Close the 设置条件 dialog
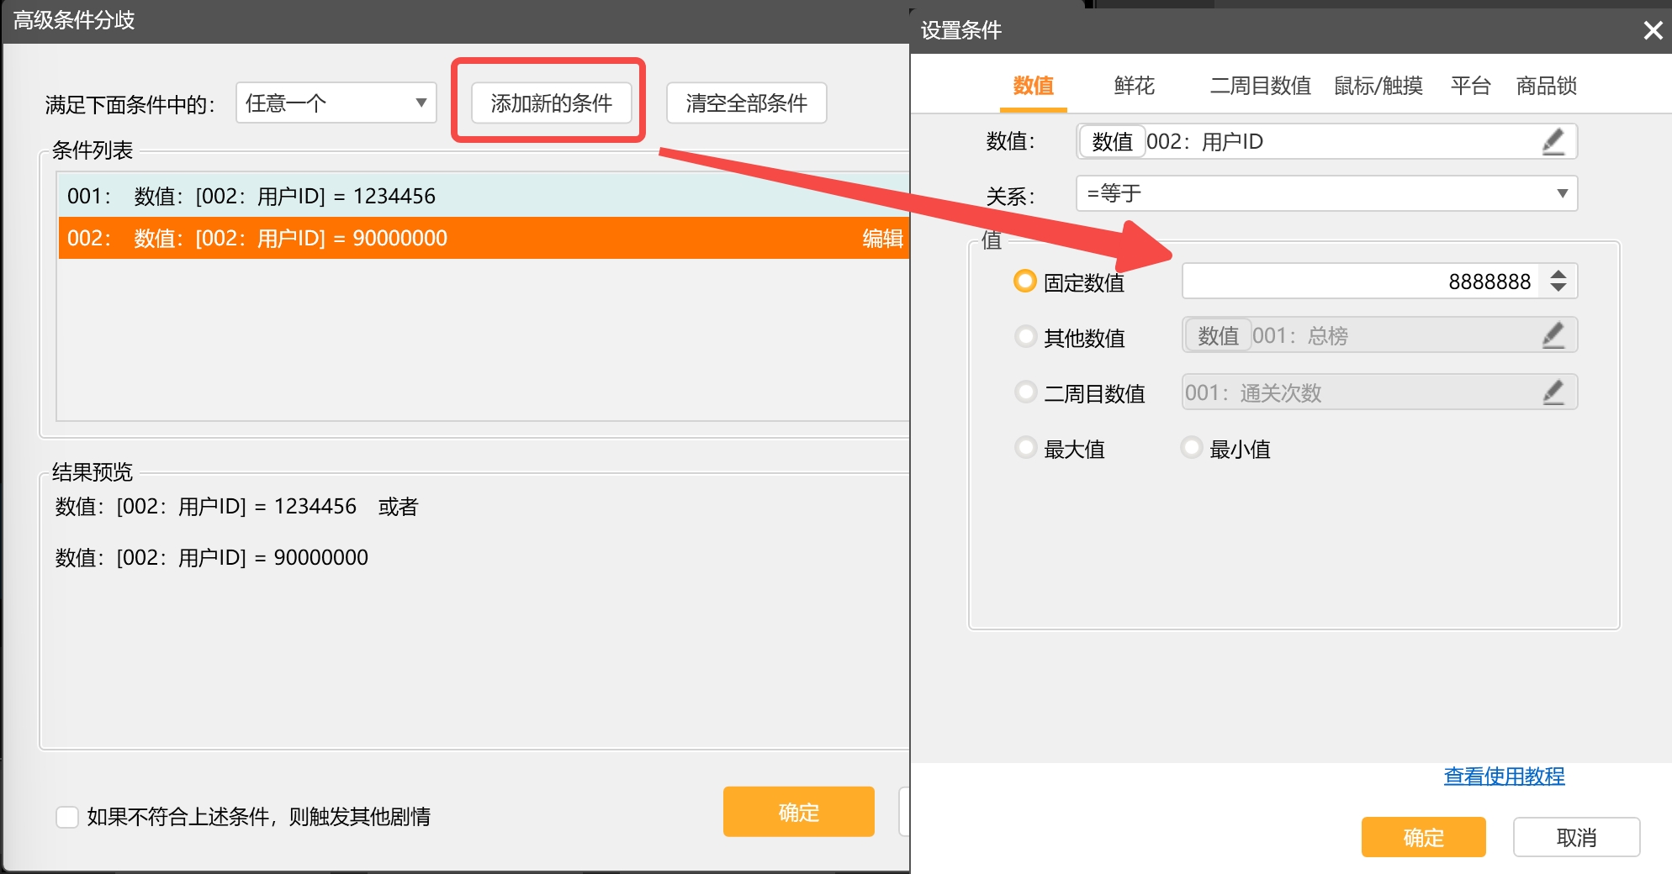Image resolution: width=1672 pixels, height=874 pixels. pos(1653,31)
